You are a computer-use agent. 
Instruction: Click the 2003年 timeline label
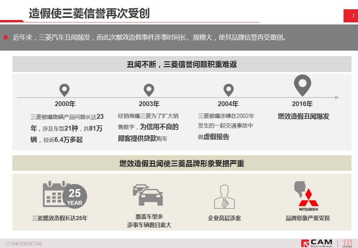[149, 104]
